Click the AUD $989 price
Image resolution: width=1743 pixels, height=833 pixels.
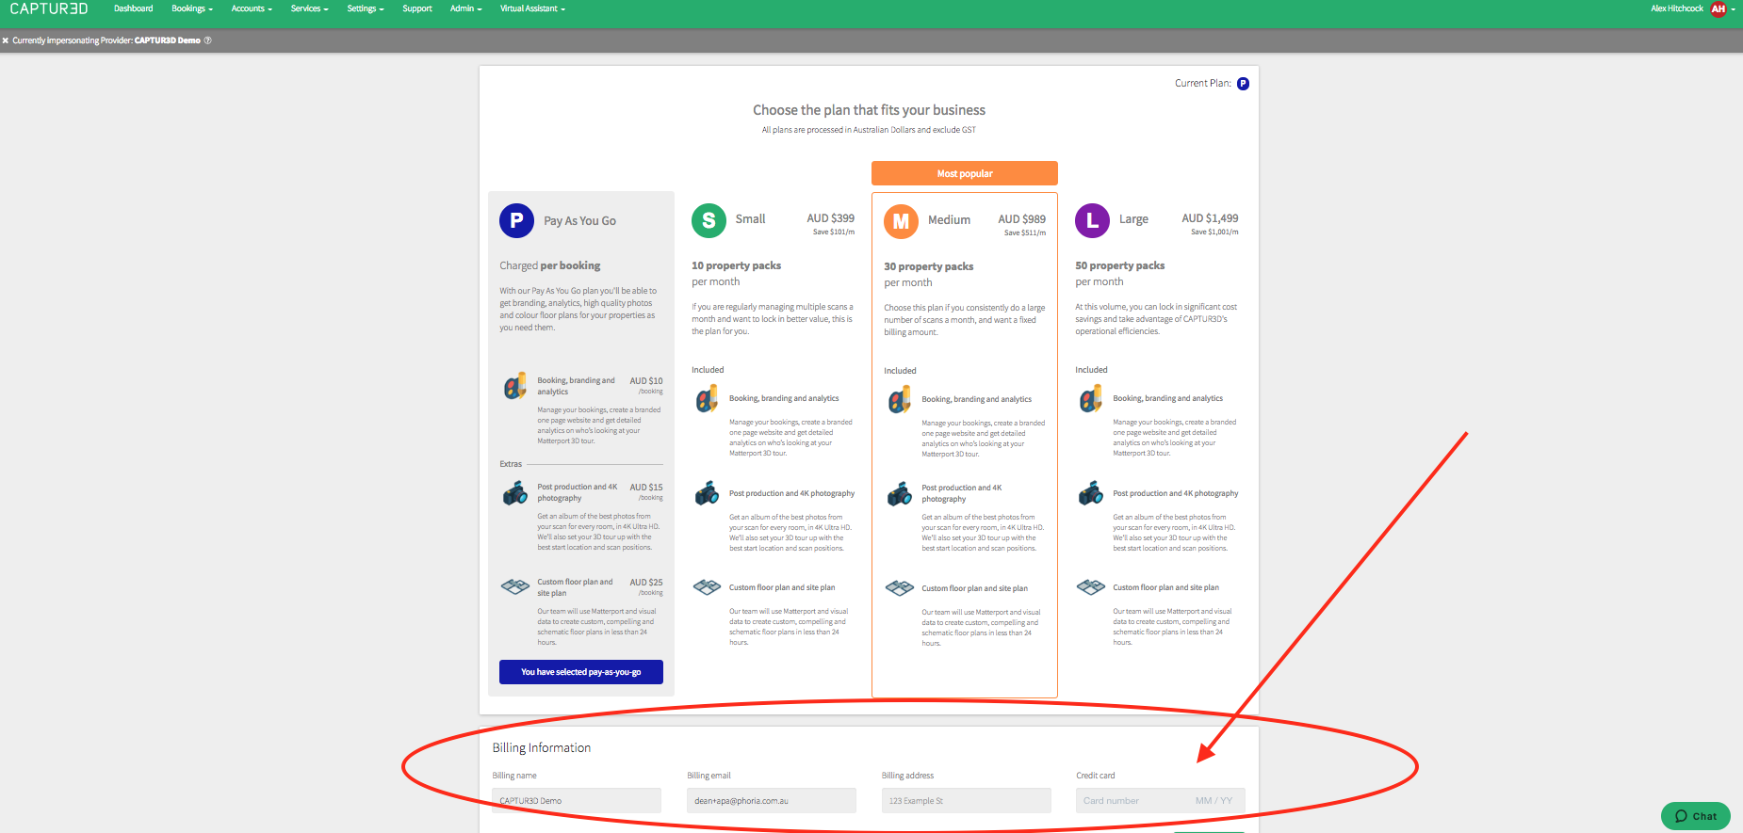1022,219
